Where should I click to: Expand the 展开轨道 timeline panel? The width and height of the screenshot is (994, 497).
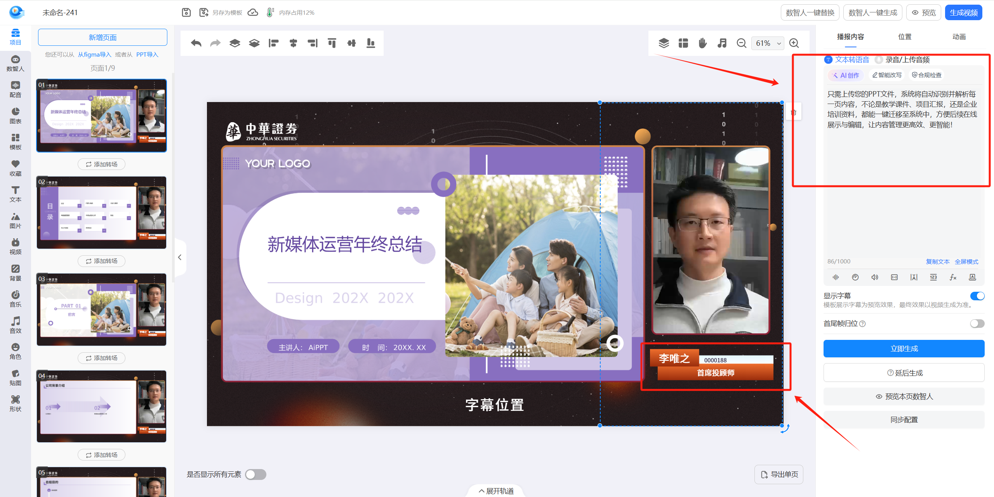coord(496,491)
